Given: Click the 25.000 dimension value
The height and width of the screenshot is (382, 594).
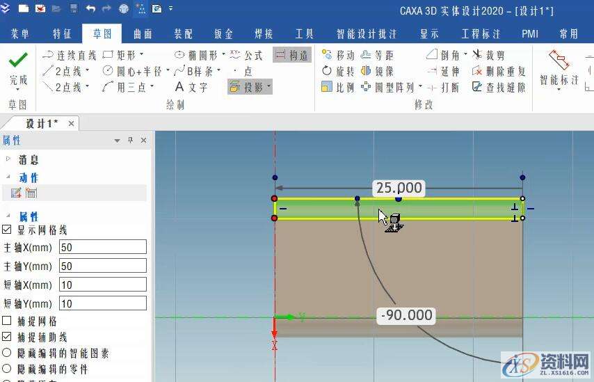Looking at the screenshot, I should point(399,188).
